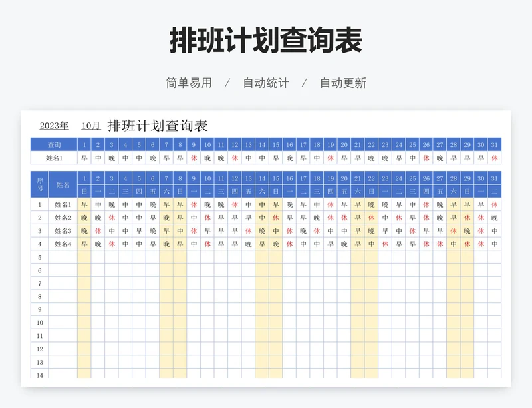This screenshot has height=408, width=532.
Task: Click 姓名1 in schedule table row 1
Action: point(63,204)
